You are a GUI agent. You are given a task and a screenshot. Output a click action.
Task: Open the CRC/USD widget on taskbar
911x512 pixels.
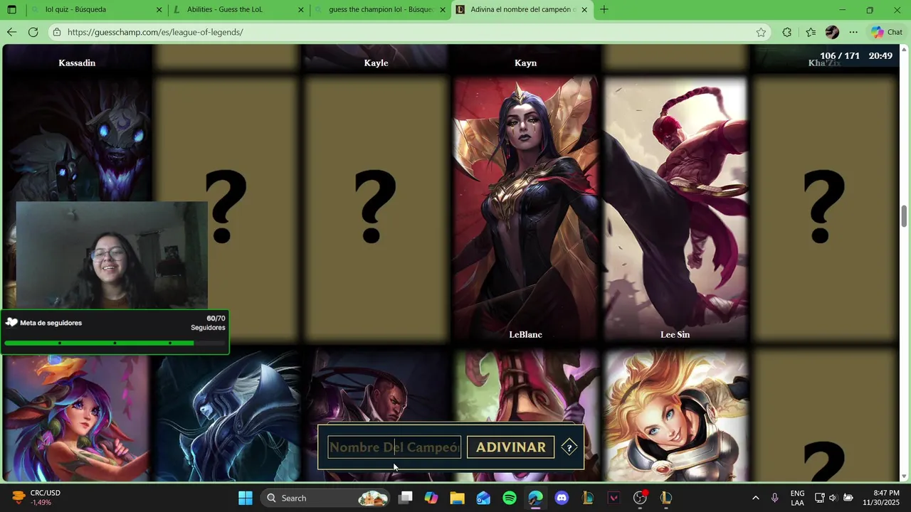pyautogui.click(x=37, y=498)
